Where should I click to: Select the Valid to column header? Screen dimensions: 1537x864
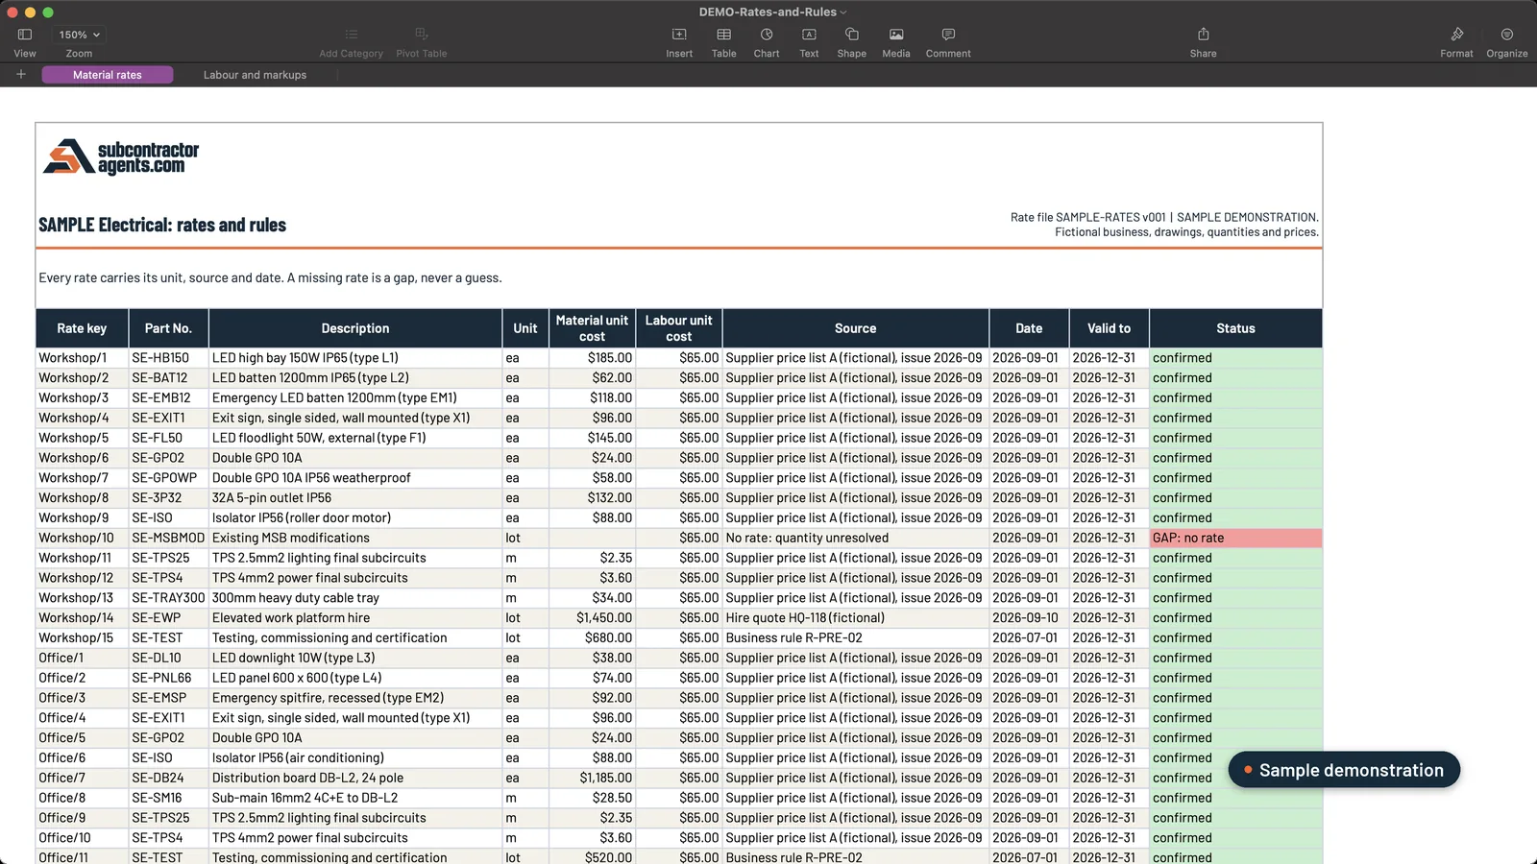(1109, 328)
